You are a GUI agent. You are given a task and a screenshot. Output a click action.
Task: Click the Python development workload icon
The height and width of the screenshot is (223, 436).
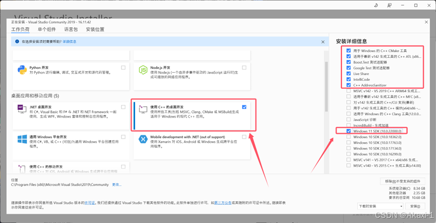(22, 70)
